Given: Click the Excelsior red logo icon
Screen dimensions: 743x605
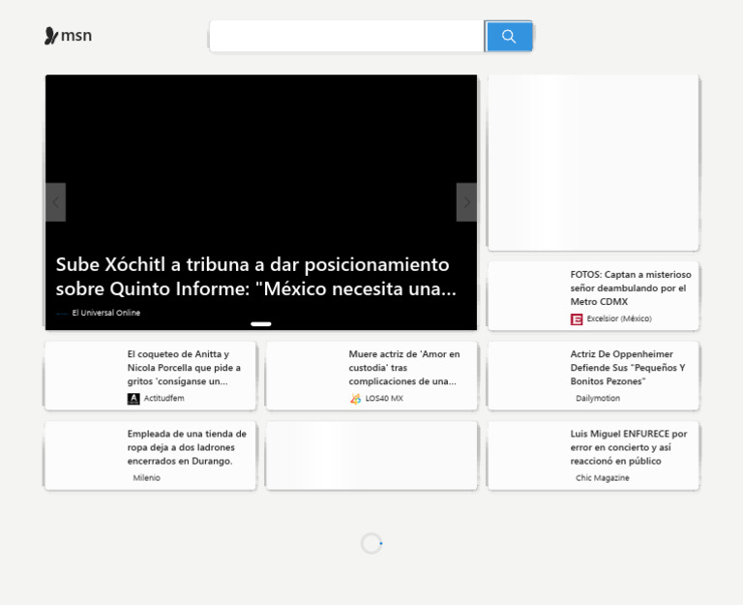Looking at the screenshot, I should click(x=577, y=319).
